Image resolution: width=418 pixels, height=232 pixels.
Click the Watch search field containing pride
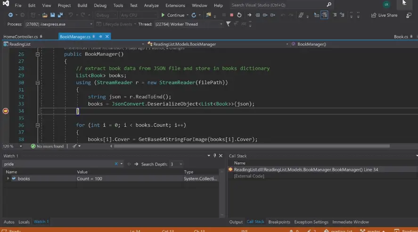tap(57, 164)
